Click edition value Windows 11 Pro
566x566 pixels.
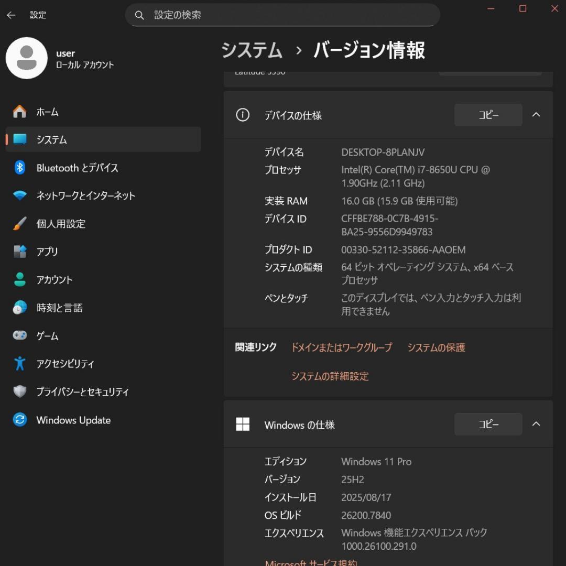[376, 462]
